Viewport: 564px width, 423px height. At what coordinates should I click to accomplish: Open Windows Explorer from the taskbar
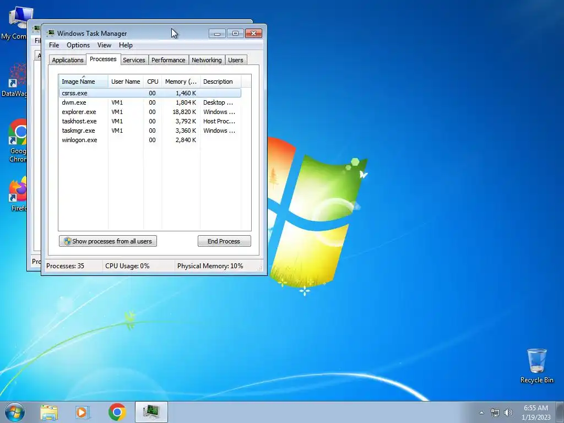(x=49, y=412)
